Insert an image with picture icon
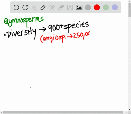Screen dimensions: 131x114 tap(79, 7)
